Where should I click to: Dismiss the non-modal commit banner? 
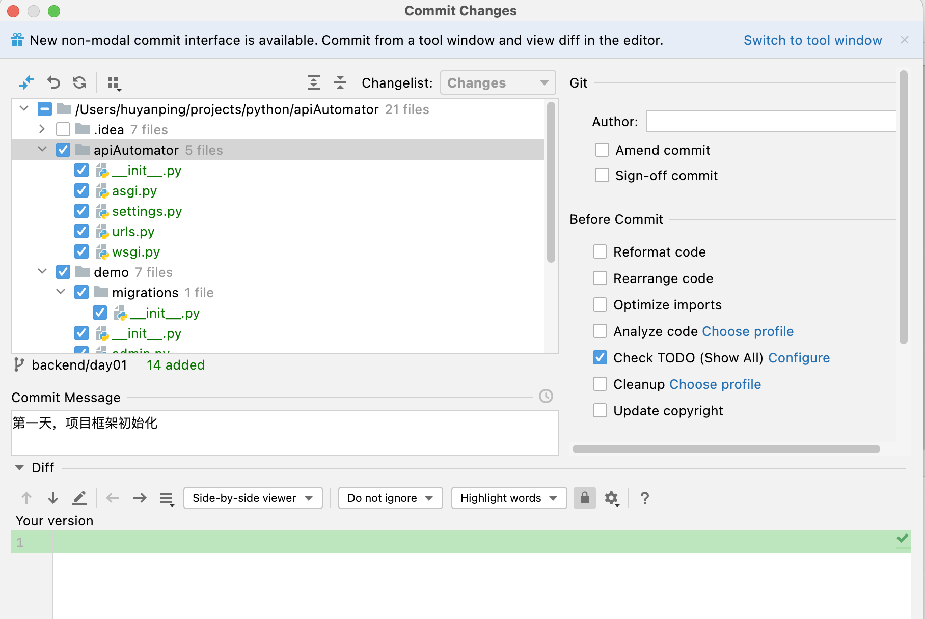(905, 40)
